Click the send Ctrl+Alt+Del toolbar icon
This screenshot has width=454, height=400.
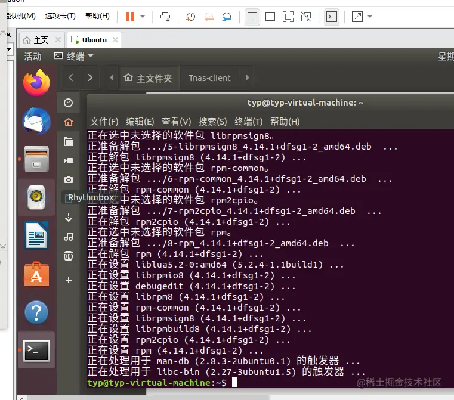coord(165,17)
